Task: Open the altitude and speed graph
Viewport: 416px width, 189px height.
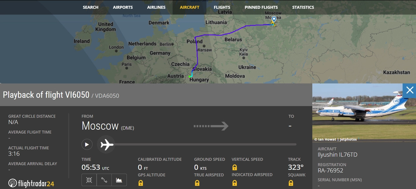Action: click(119, 180)
